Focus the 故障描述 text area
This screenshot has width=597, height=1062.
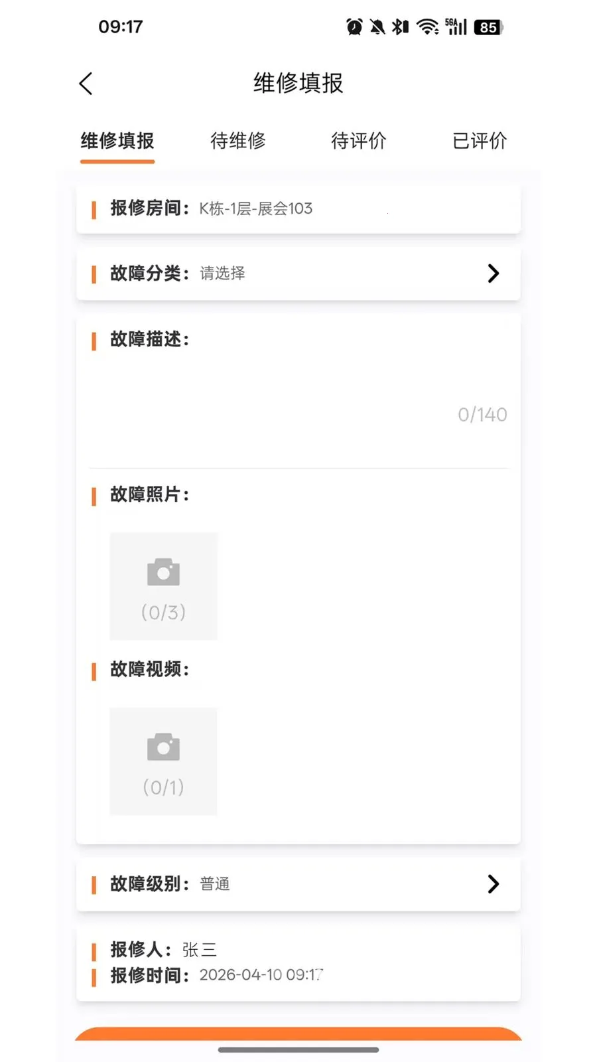point(298,390)
